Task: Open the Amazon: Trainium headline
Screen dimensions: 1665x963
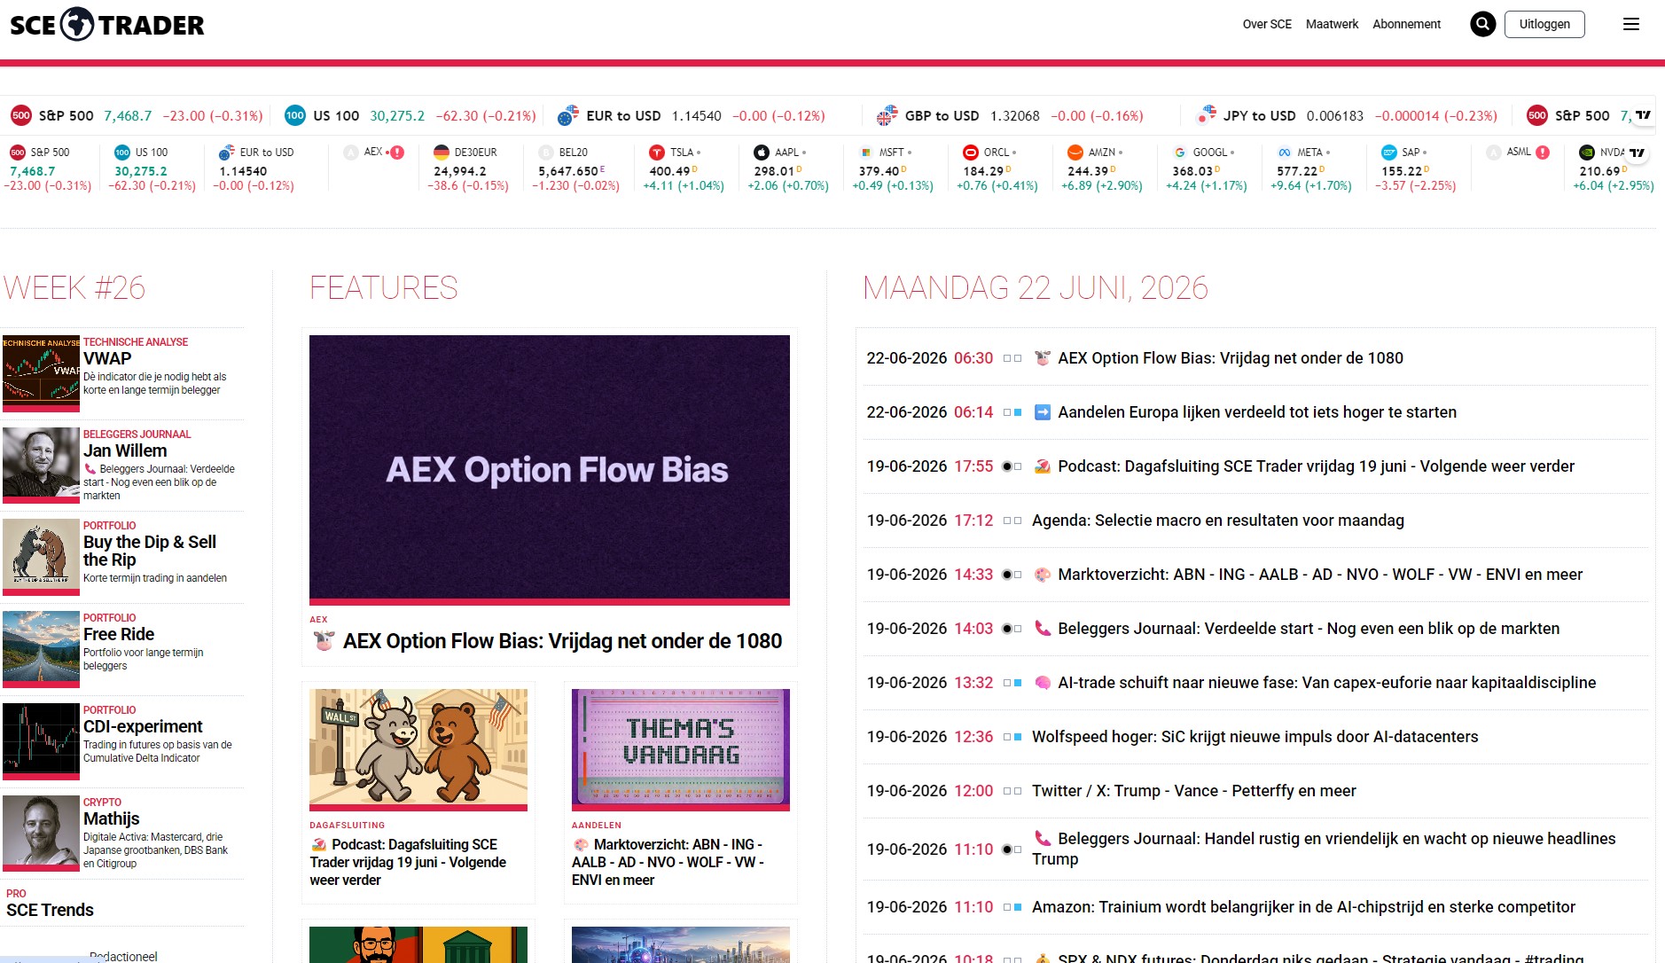Action: (x=1304, y=907)
